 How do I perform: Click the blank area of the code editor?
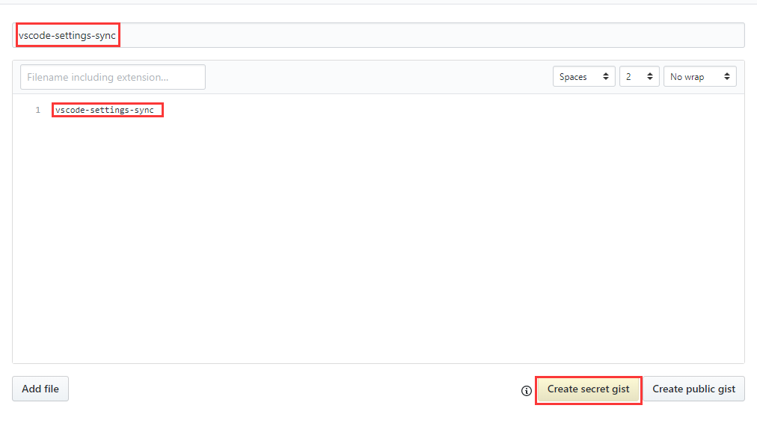[374, 239]
